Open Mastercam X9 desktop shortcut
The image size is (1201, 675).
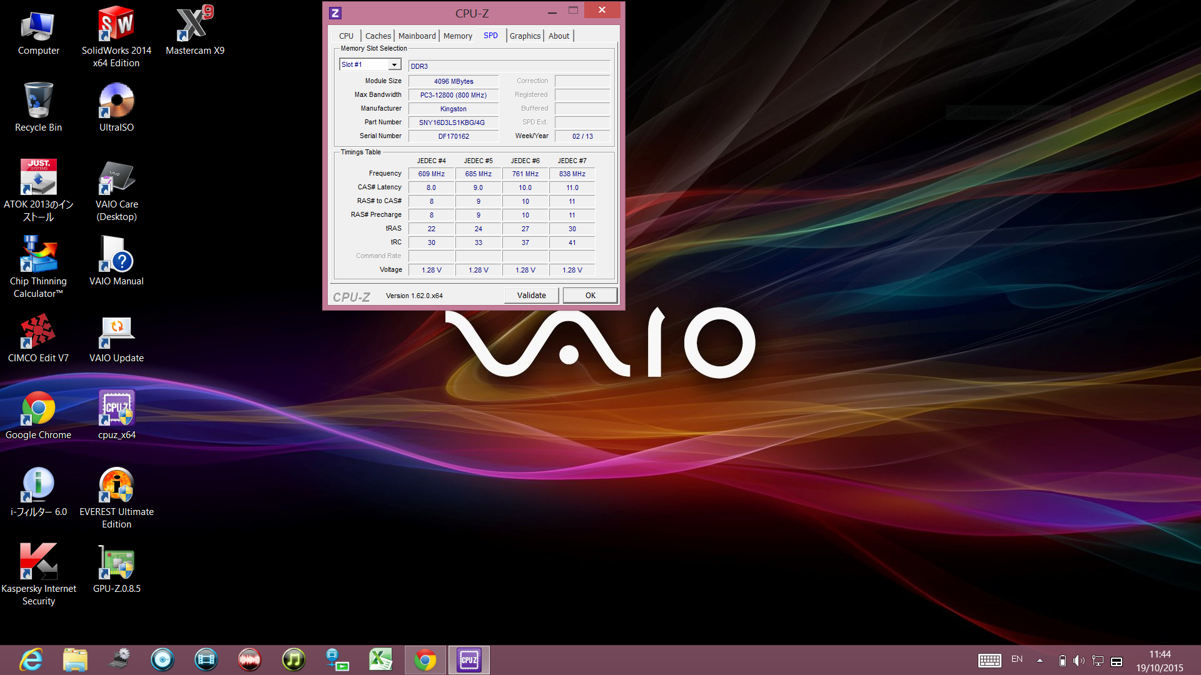(x=195, y=30)
